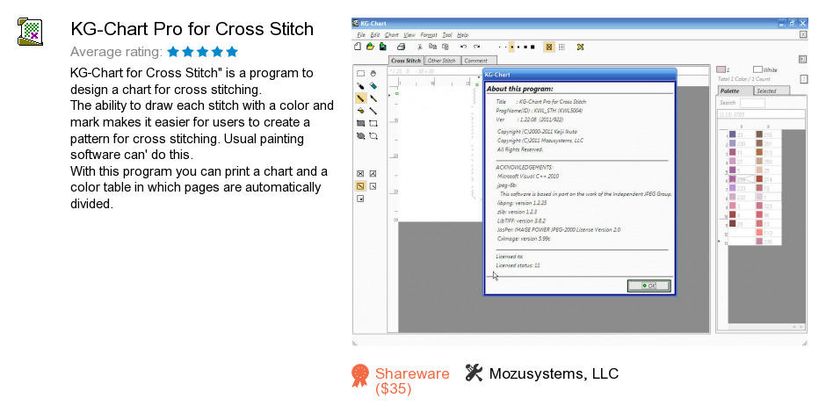This screenshot has width=826, height=420.
Task: Select the largest pen size square
Action: (x=533, y=47)
